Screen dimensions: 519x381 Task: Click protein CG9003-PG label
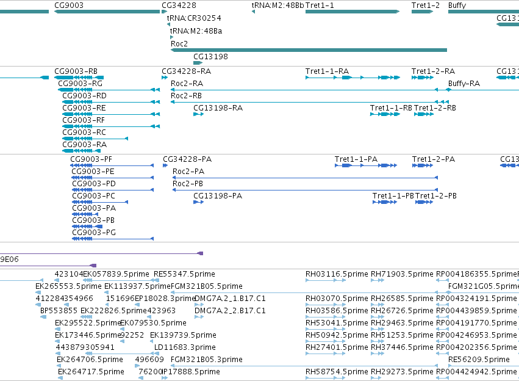(x=94, y=233)
